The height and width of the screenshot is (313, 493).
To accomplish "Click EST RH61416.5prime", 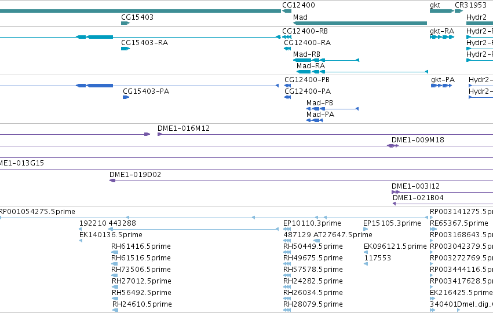I will click(x=141, y=247).
